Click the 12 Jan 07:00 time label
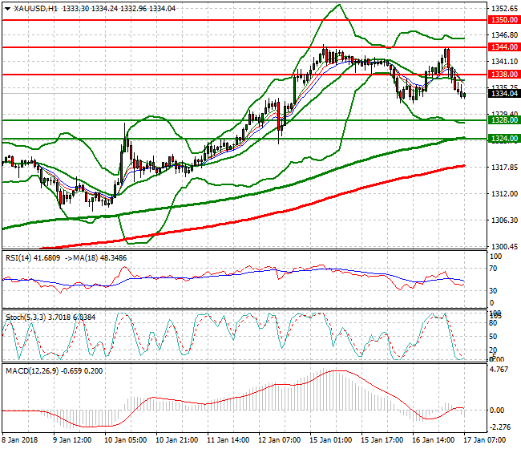The width and height of the screenshot is (521, 449). click(x=280, y=440)
